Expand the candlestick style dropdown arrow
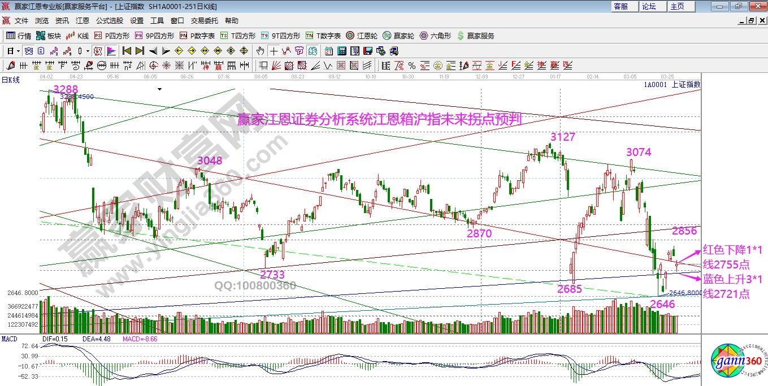This screenshot has width=768, height=386. tap(88, 51)
